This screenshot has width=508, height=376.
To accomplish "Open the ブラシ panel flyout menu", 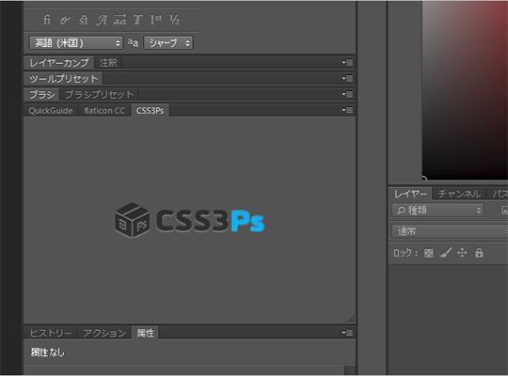I will tap(347, 94).
